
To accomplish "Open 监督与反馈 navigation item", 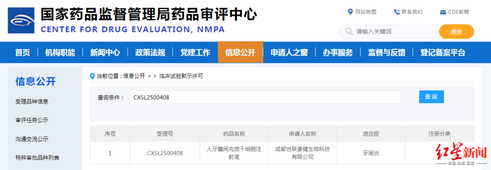I will point(386,52).
